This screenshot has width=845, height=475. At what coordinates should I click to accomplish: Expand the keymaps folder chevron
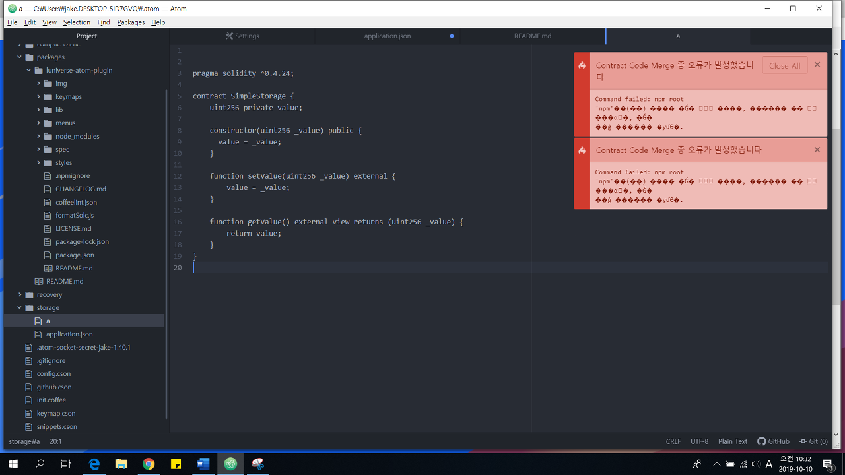[38, 96]
